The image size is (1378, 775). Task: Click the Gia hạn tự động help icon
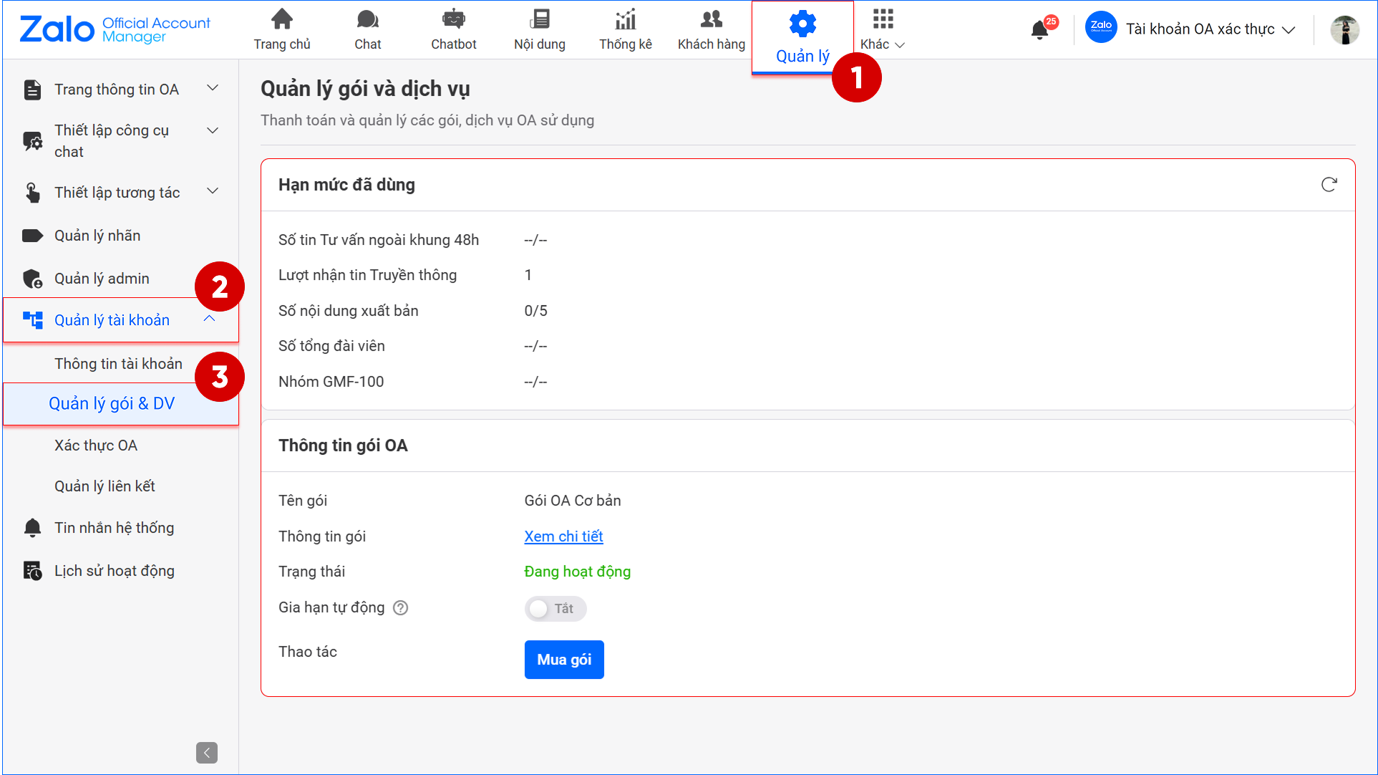[x=401, y=608]
